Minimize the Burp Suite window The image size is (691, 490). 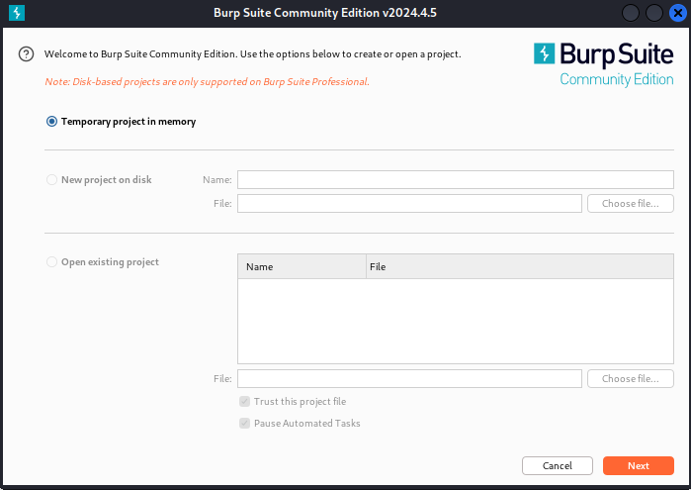point(631,13)
